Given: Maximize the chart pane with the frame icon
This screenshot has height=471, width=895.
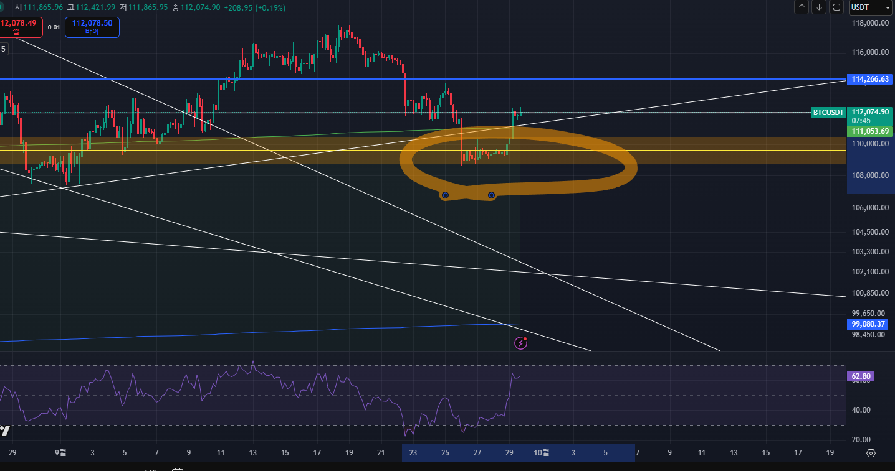Looking at the screenshot, I should coord(837,7).
